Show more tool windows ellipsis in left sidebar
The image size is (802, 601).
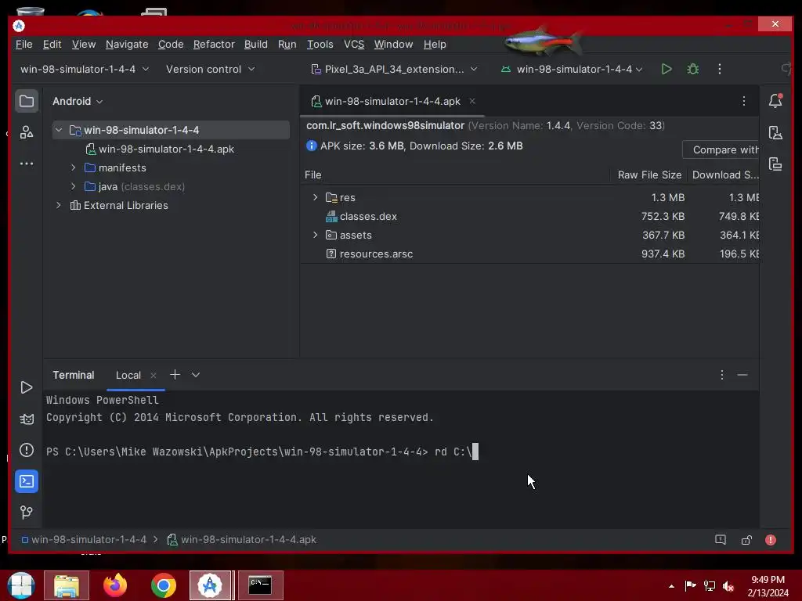pyautogui.click(x=27, y=164)
